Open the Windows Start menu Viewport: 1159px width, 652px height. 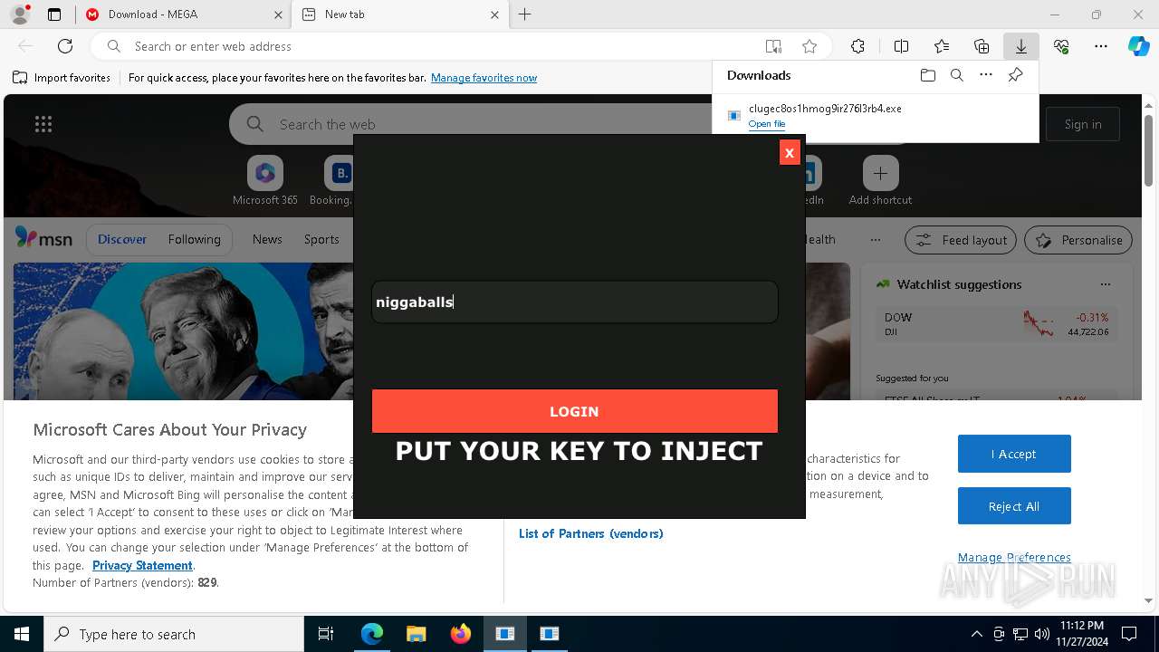click(22, 634)
